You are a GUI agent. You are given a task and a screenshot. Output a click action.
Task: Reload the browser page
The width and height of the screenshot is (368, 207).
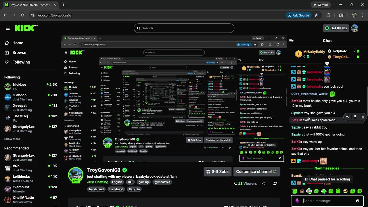pos(23,15)
